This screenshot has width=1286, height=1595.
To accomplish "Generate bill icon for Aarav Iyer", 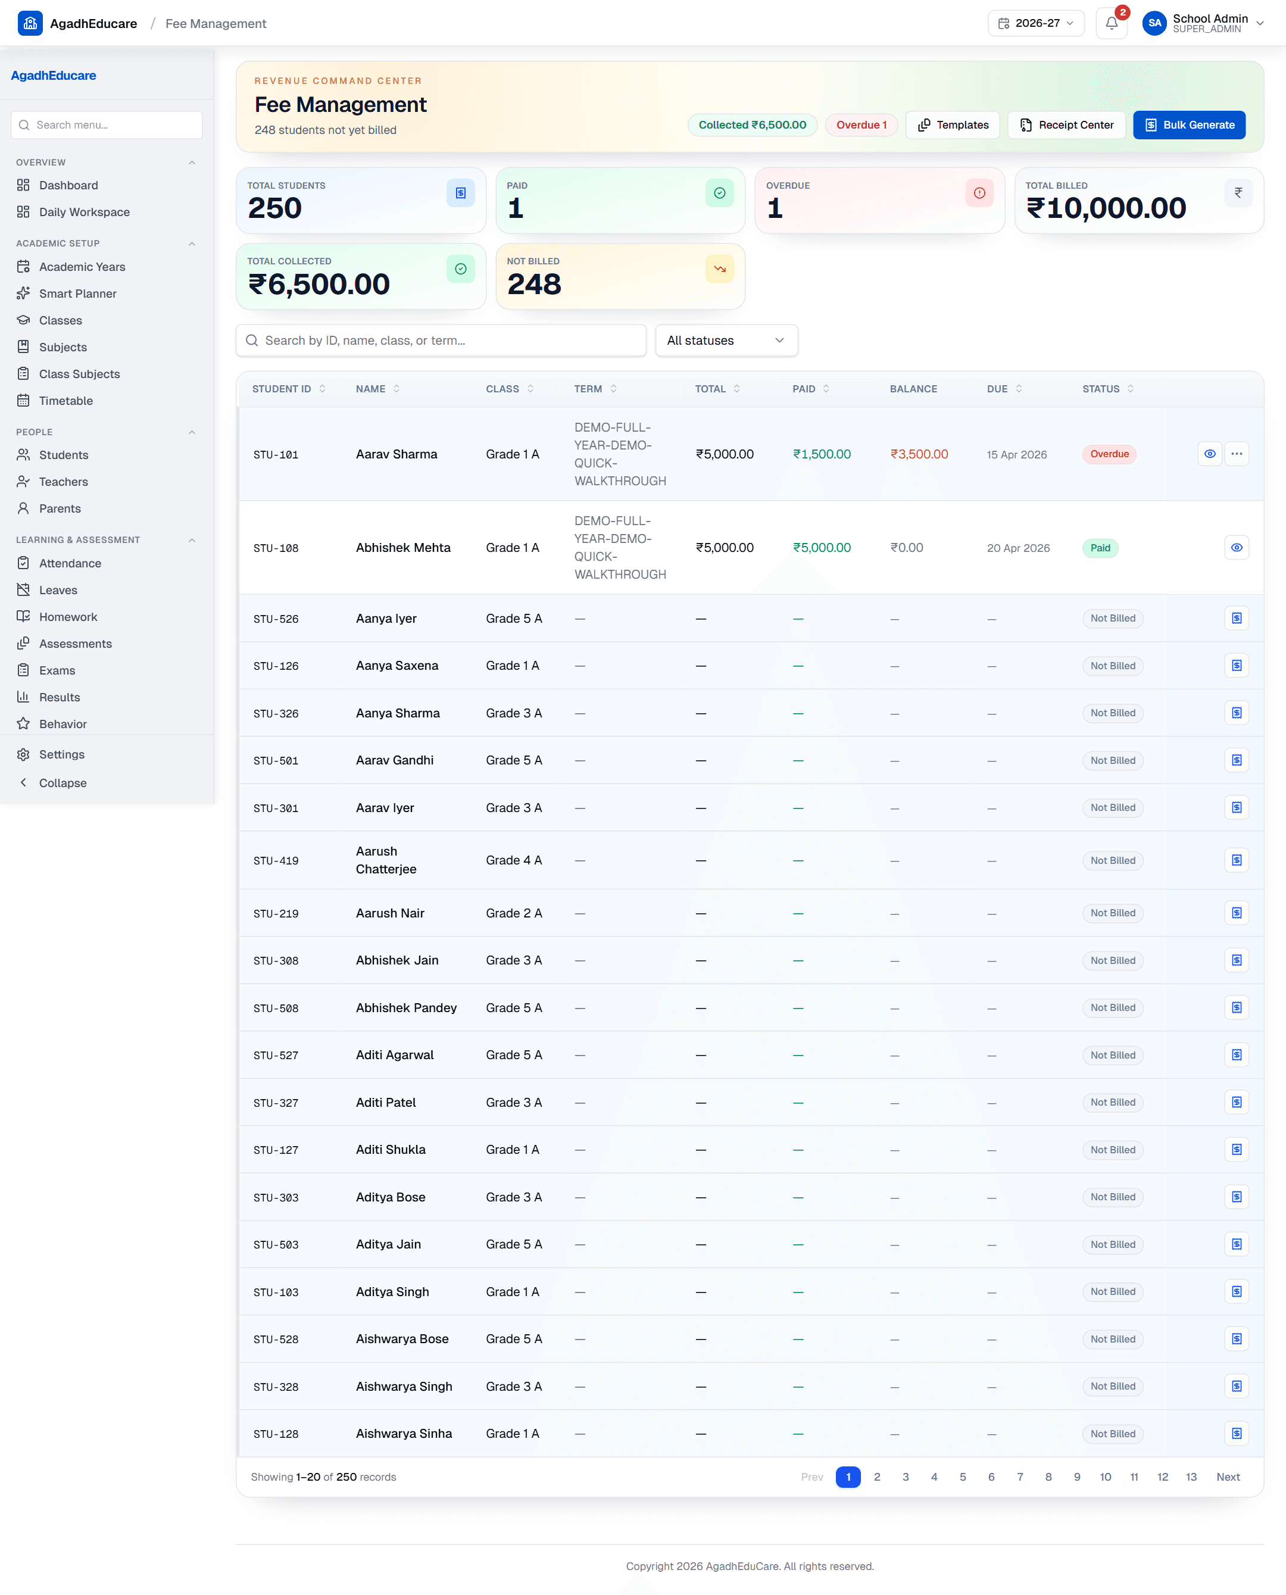I will click(1237, 807).
